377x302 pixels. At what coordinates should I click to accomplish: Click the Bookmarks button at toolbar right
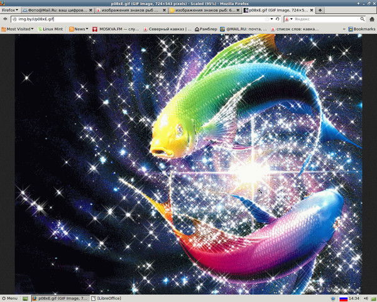click(361, 29)
